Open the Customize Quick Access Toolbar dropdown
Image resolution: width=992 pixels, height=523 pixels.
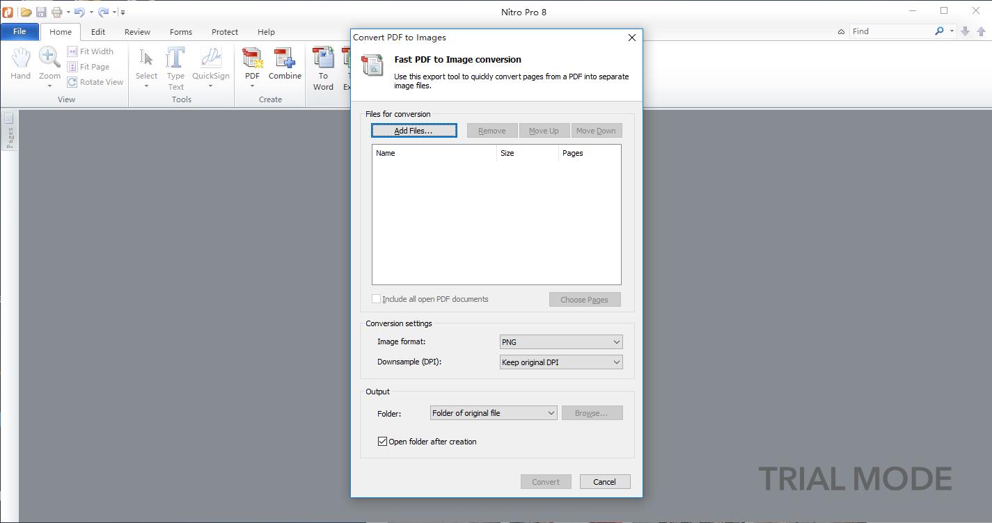tap(123, 12)
